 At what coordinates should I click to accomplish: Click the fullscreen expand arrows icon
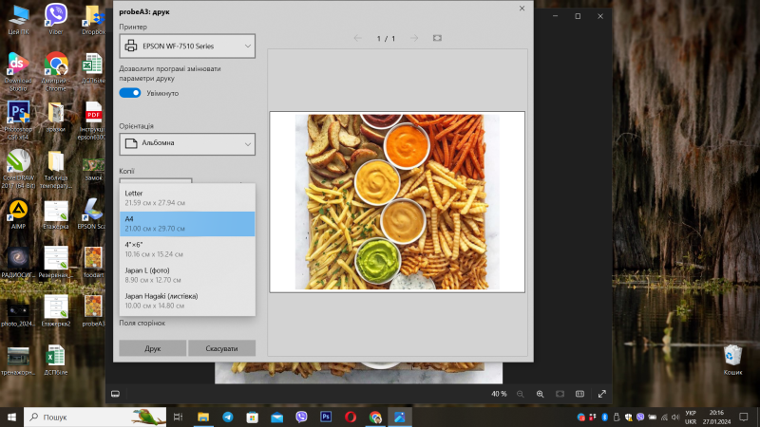[x=601, y=394]
